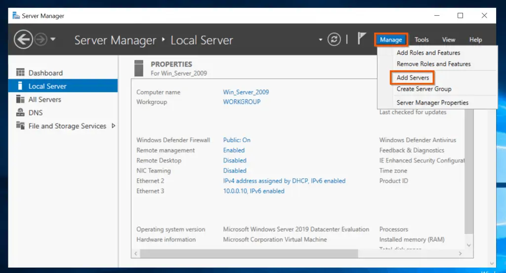This screenshot has width=506, height=273.
Task: Click the Local Server breadcrumb text
Action: (202, 40)
